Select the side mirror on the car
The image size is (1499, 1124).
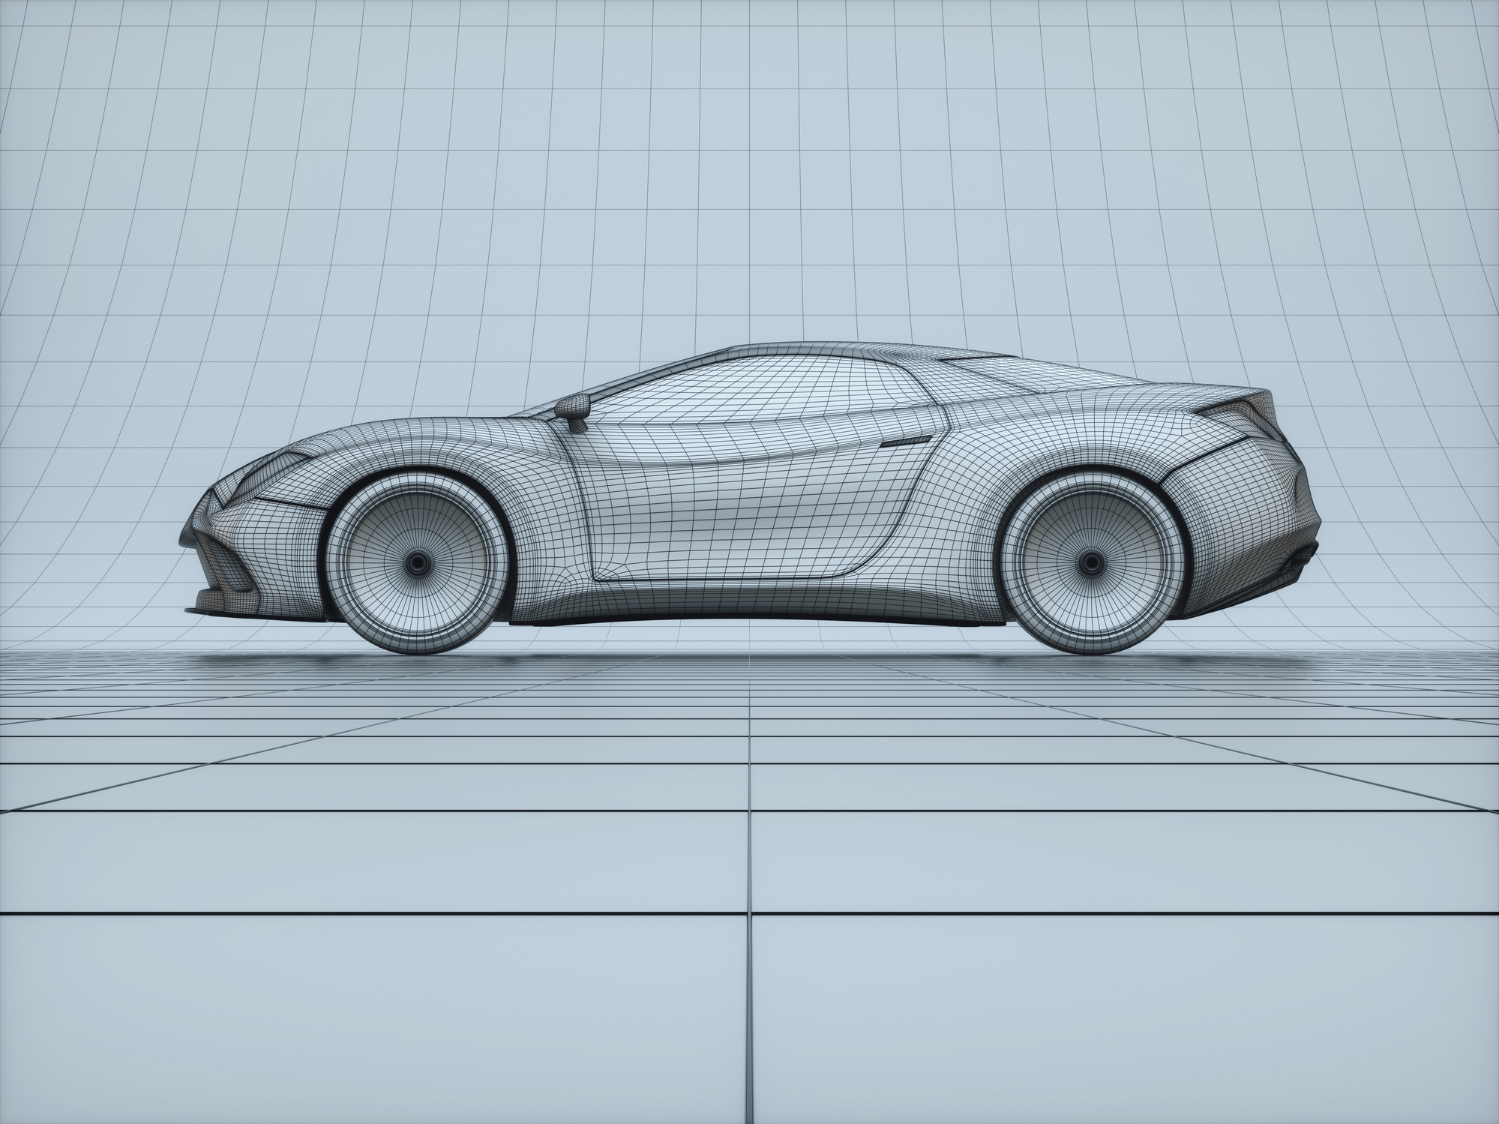(572, 407)
